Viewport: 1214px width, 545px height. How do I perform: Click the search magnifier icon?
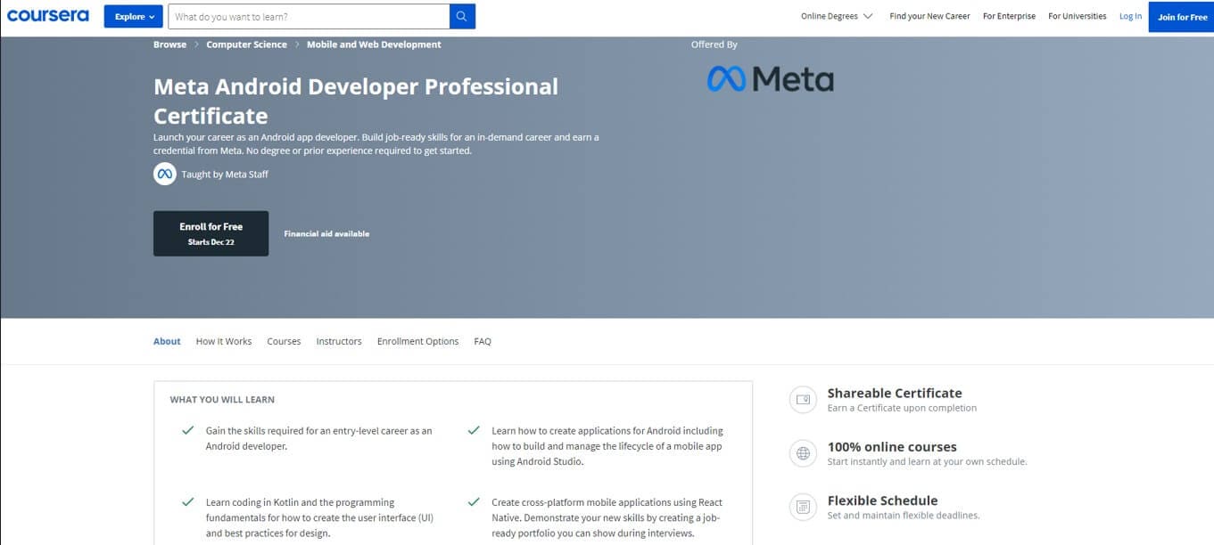pos(461,16)
